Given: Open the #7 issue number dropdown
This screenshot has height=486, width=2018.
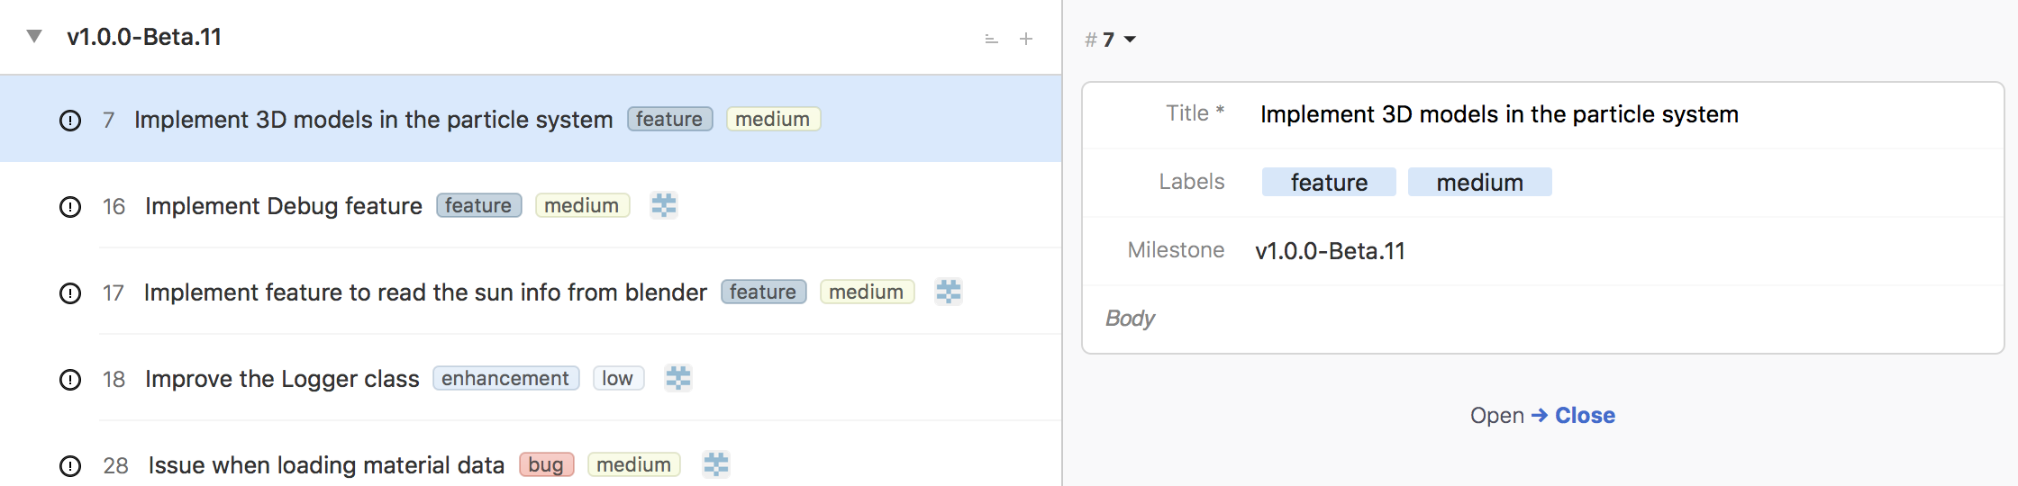Looking at the screenshot, I should tap(1110, 40).
